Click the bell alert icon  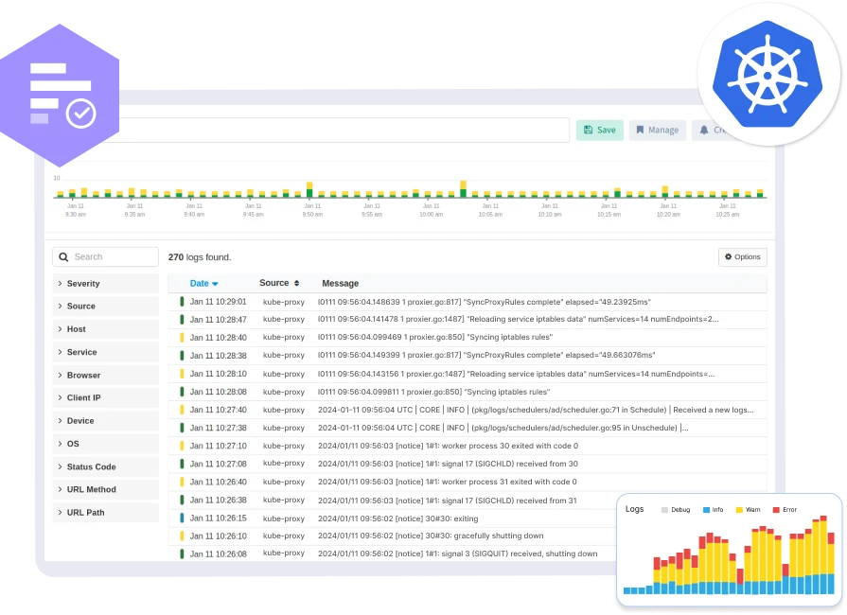point(704,131)
